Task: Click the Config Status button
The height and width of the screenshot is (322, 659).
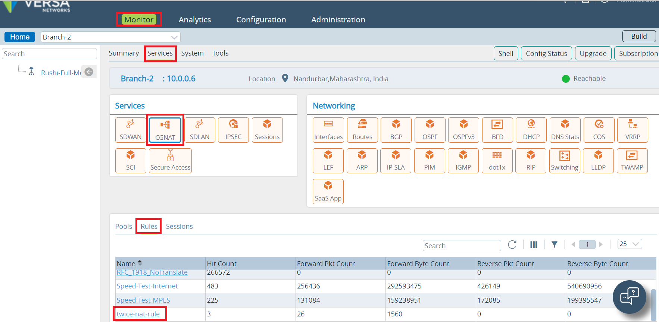Action: pyautogui.click(x=546, y=53)
